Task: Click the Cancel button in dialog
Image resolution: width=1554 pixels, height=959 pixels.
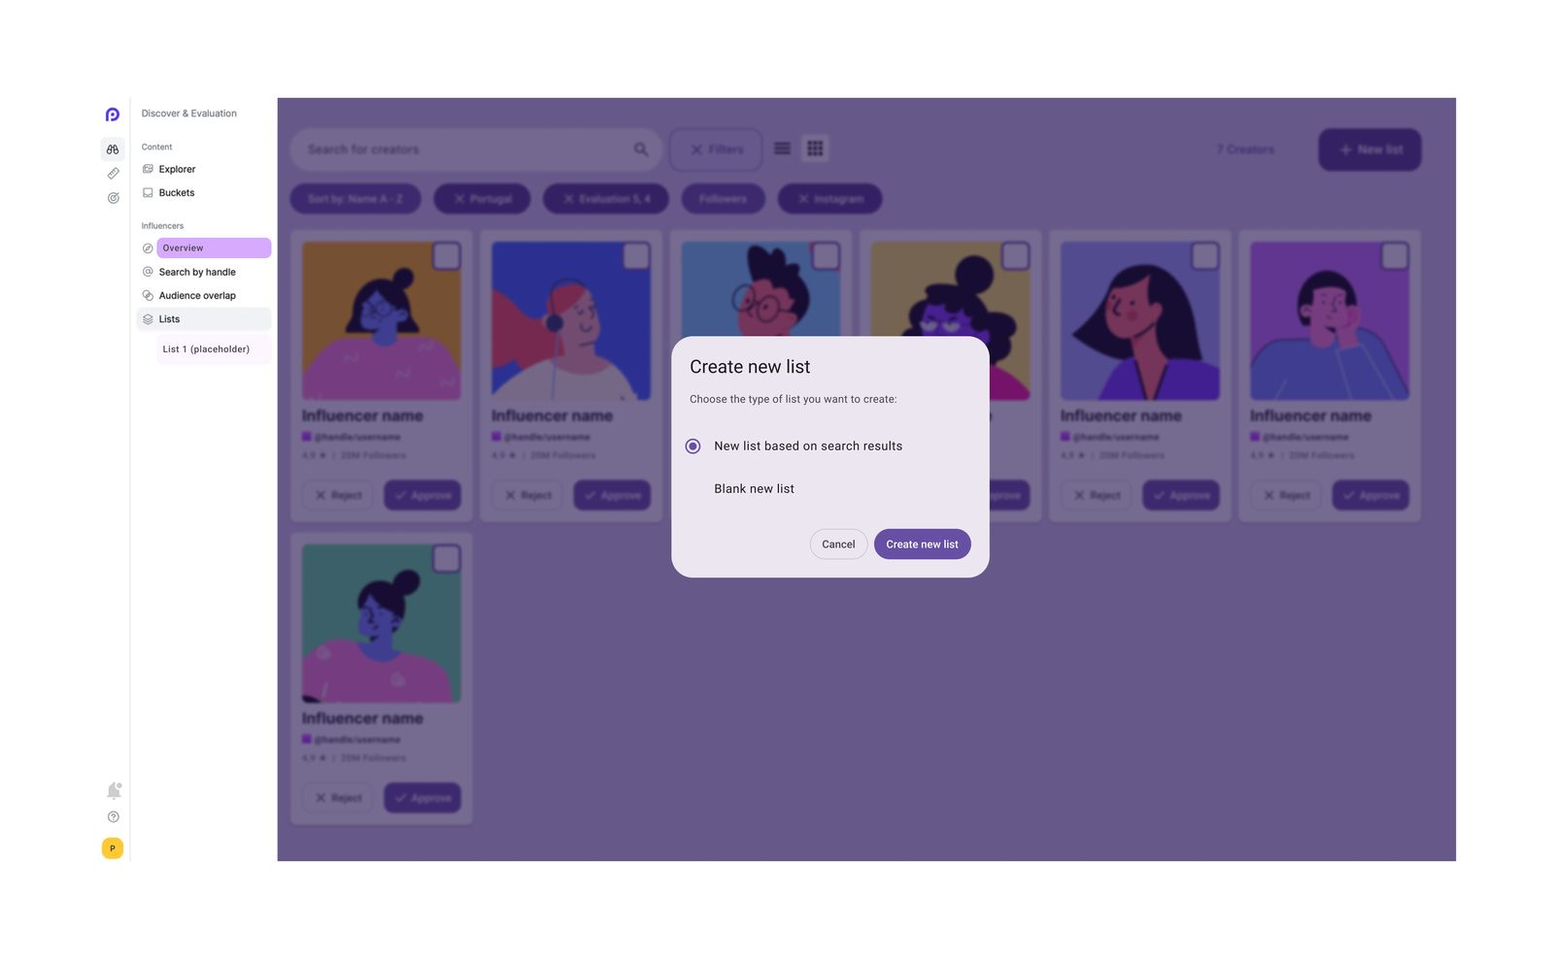Action: point(838,545)
